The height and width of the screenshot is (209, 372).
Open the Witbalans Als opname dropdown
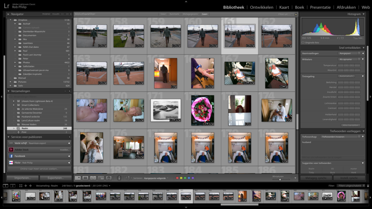click(x=349, y=59)
